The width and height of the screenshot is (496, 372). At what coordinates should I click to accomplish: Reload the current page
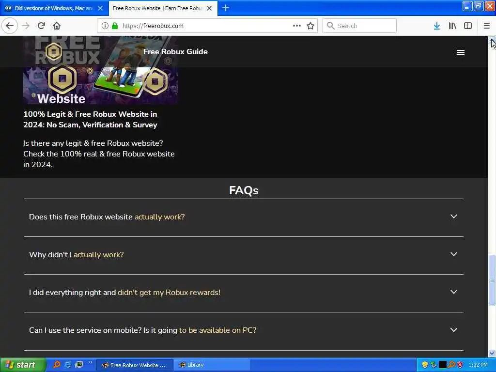(x=42, y=26)
